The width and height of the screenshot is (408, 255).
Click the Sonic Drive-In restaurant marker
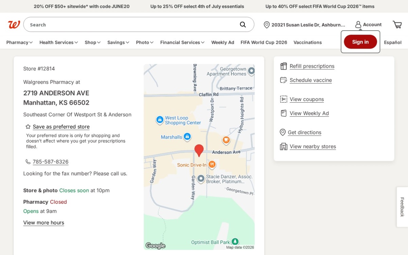coord(212,165)
